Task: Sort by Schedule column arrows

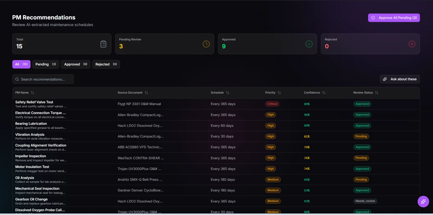Action: tap(228, 93)
